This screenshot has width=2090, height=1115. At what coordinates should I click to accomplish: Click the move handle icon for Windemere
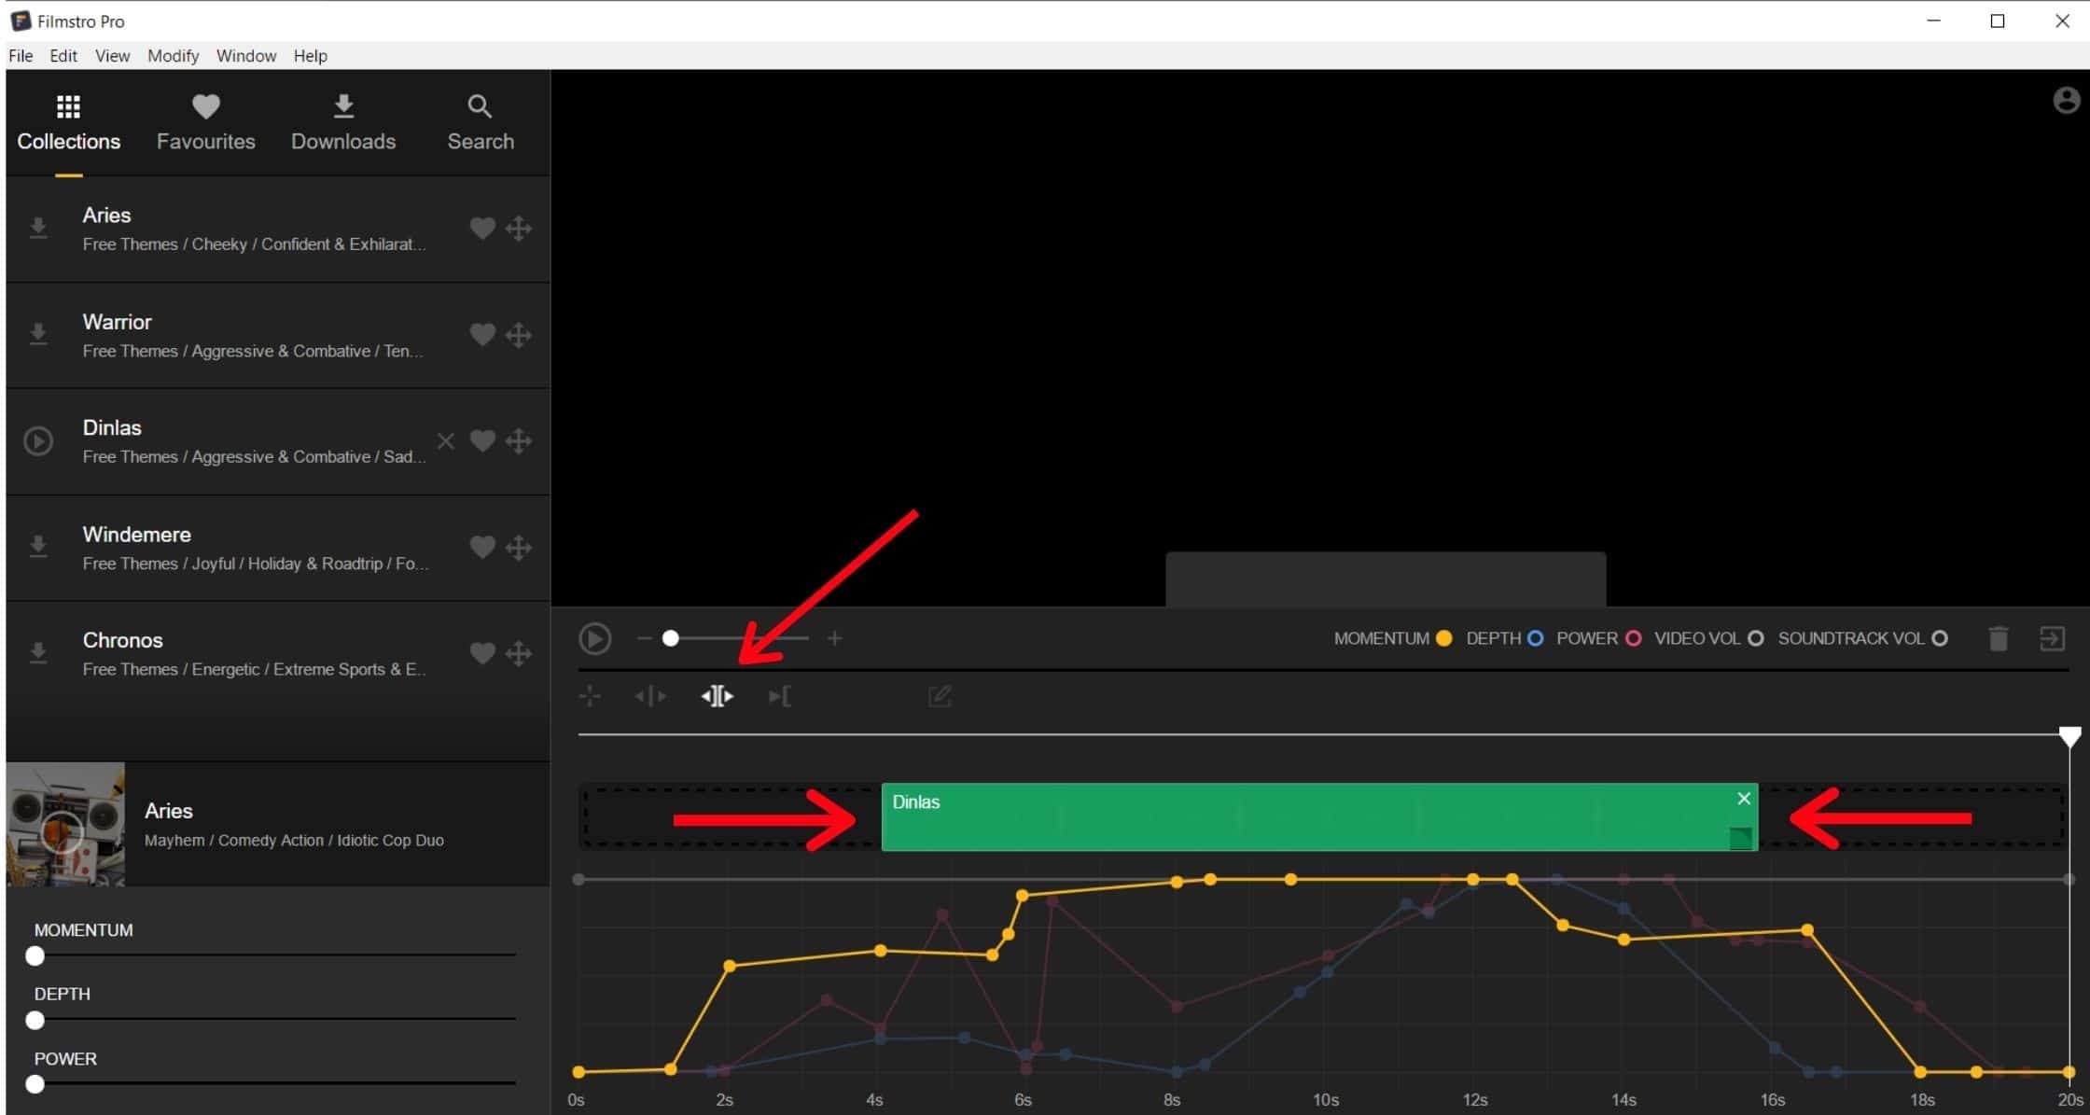pyautogui.click(x=519, y=548)
